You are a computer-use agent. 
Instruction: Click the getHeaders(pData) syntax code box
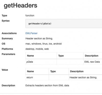tap(64, 24)
